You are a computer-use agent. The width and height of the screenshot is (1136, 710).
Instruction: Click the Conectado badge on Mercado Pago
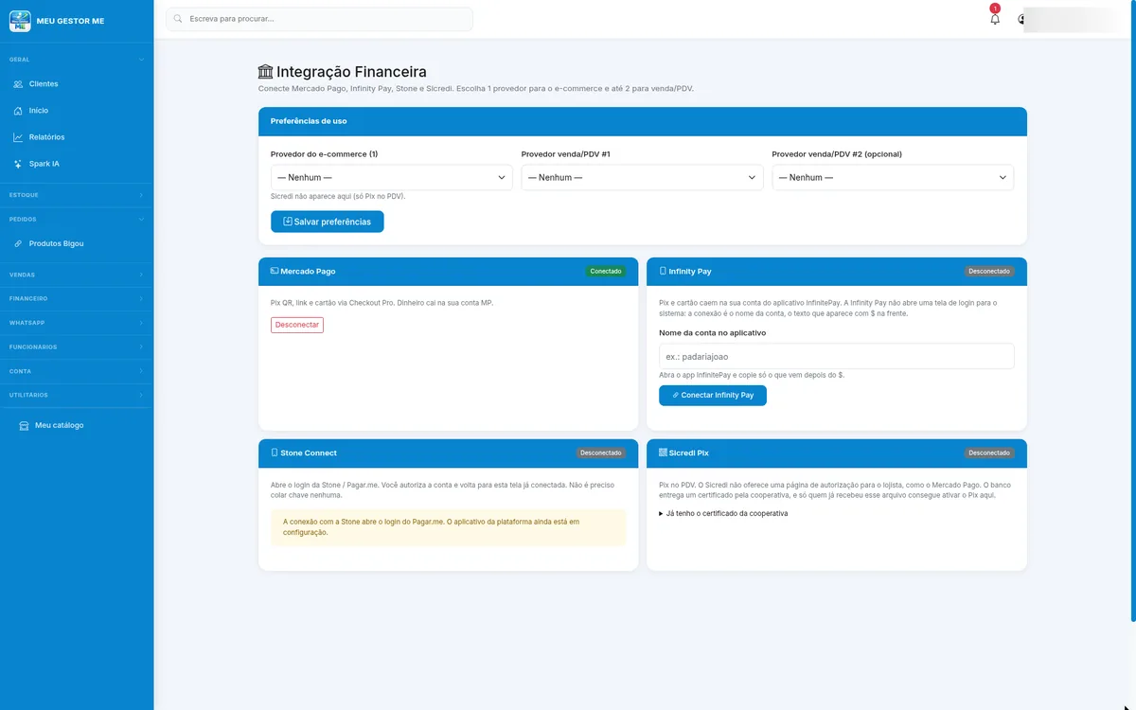[606, 272]
